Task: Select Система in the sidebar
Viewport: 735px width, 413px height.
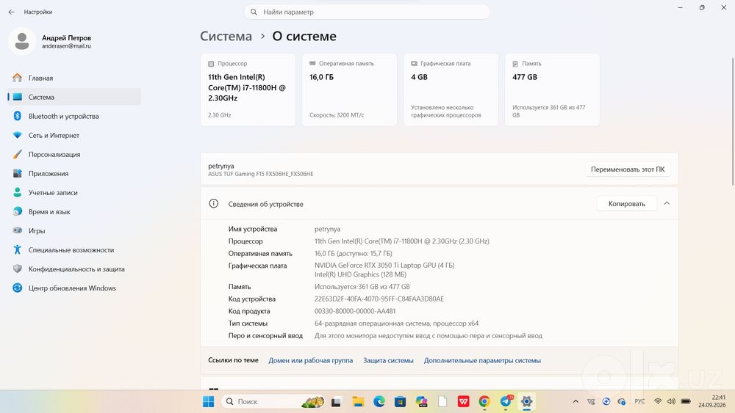Action: (74, 98)
